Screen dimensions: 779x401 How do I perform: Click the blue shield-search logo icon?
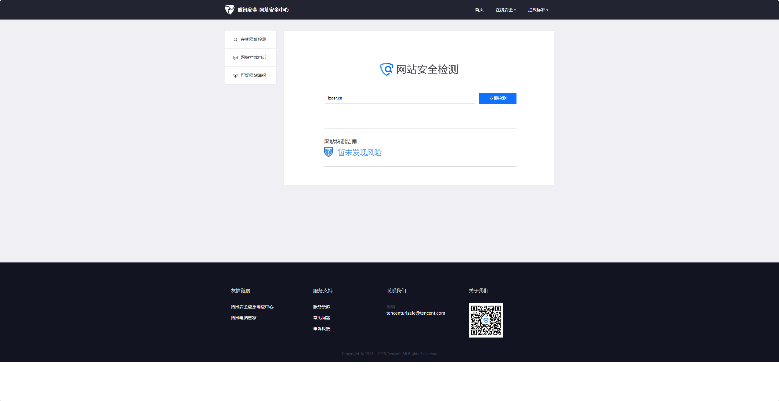coord(386,69)
